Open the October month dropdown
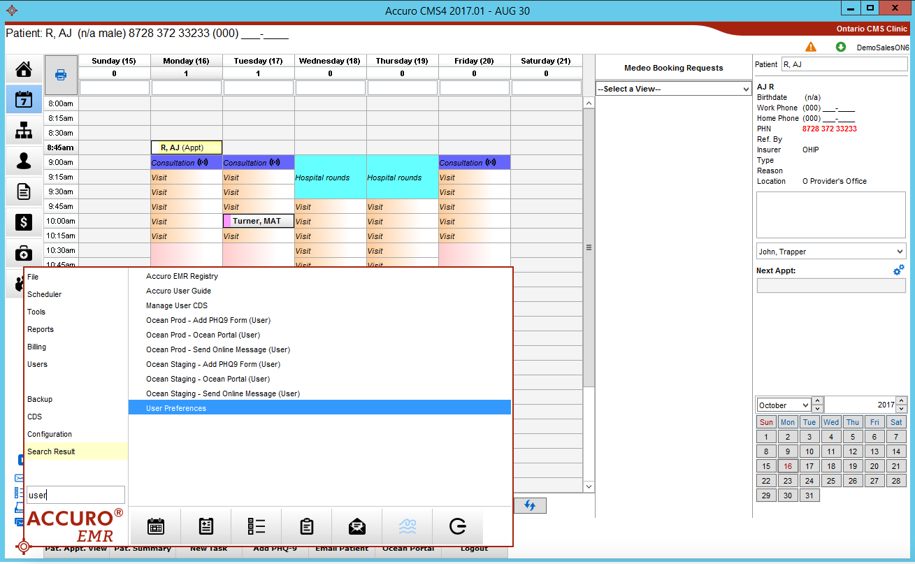915x564 pixels. pyautogui.click(x=784, y=405)
